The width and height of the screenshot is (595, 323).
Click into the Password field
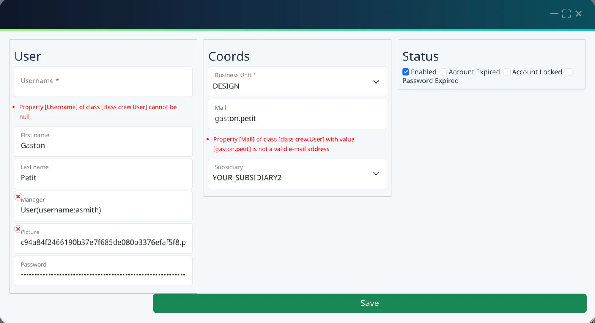(x=103, y=270)
